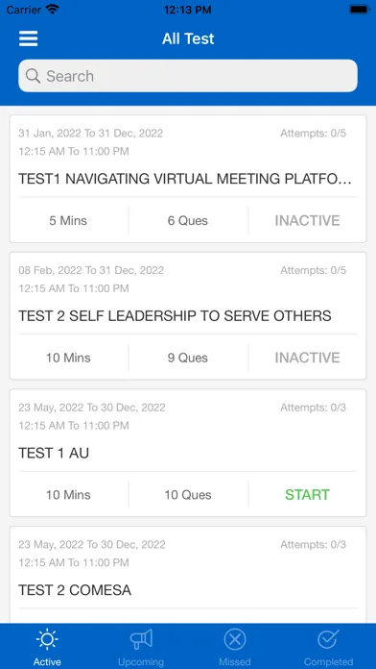Tap the battery indicator icon
This screenshot has height=669, width=376.
coord(359,10)
